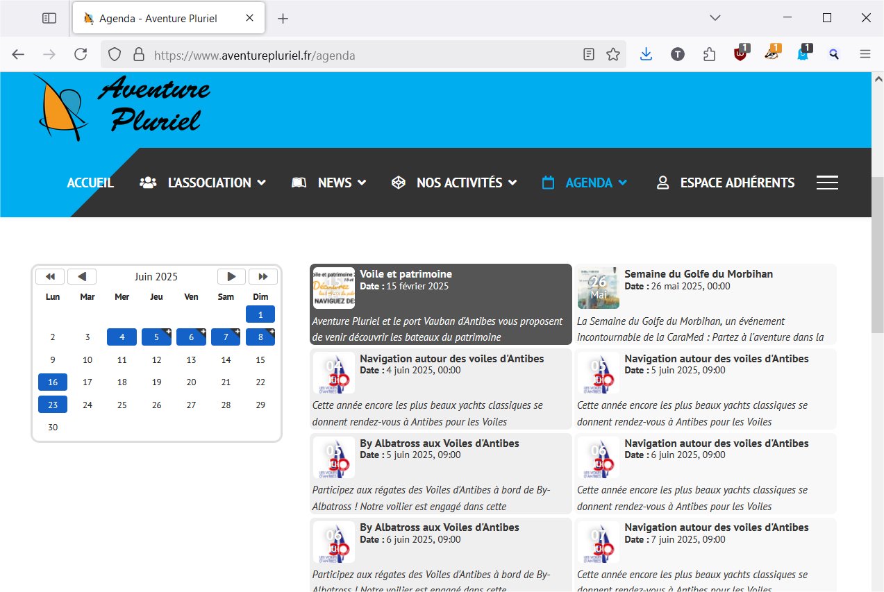This screenshot has height=592, width=884.
Task: Click the uBlock Origin shield icon
Action: pyautogui.click(x=741, y=55)
